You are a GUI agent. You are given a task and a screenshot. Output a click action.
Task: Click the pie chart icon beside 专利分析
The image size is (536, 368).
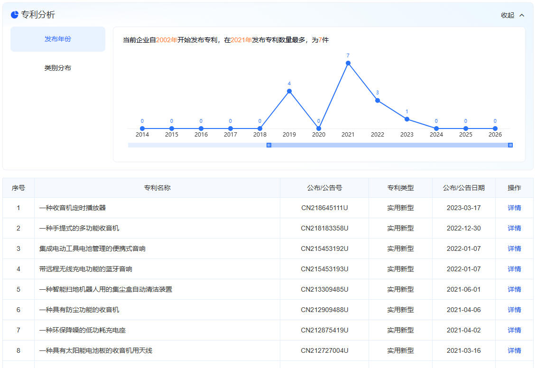click(15, 15)
